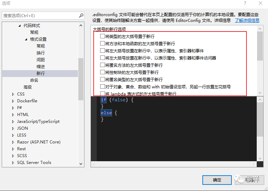Expand the SQL Server Tools node
This screenshot has height=191, width=268.
point(13,163)
